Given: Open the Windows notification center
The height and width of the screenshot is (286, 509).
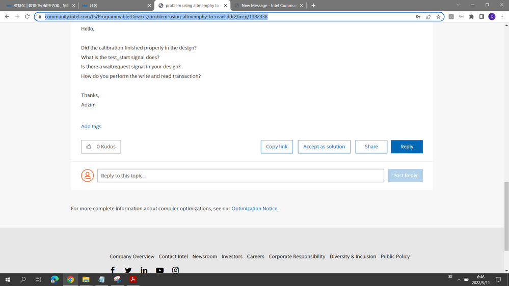Looking at the screenshot, I should (x=498, y=279).
